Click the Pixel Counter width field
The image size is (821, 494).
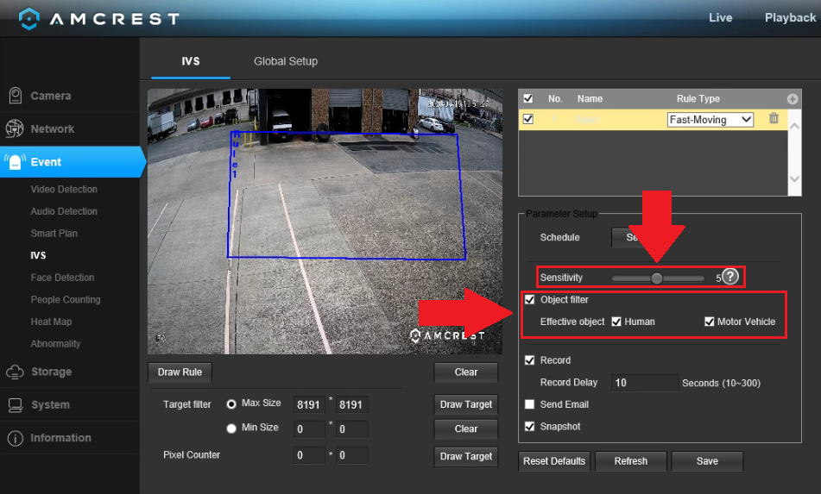point(309,455)
